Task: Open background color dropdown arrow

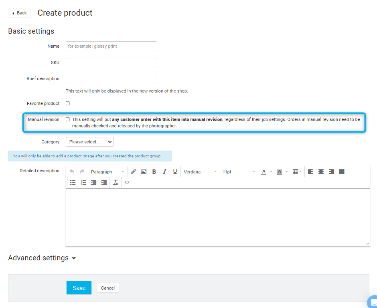Action: click(x=287, y=172)
